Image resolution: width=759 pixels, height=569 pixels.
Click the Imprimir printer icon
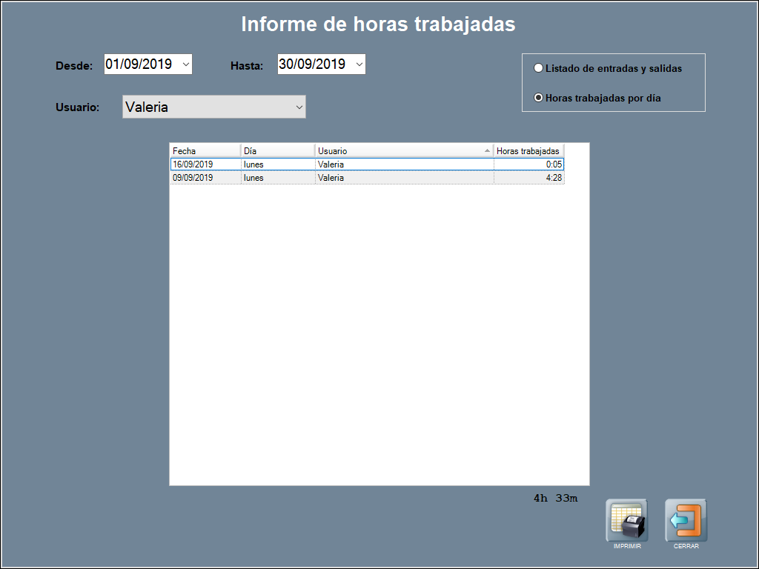626,520
